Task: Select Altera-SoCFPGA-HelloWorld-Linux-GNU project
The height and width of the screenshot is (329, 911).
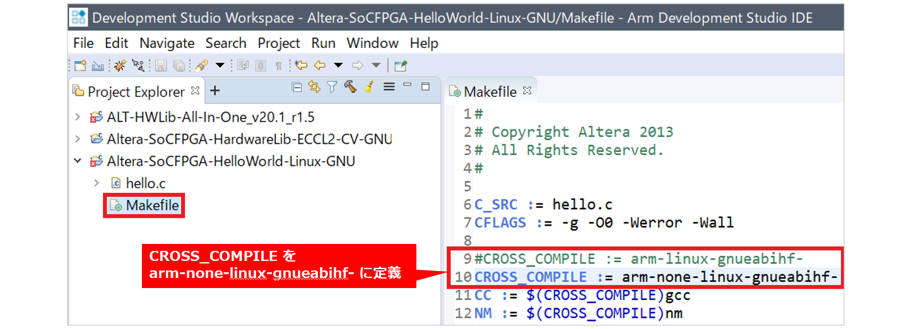Action: [x=231, y=161]
